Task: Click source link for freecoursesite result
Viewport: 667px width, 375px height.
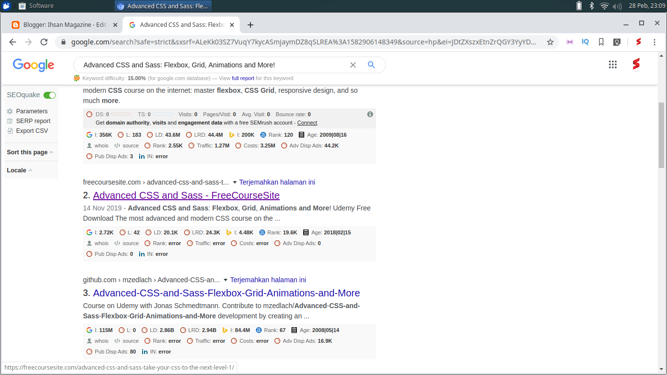Action: tap(126, 243)
